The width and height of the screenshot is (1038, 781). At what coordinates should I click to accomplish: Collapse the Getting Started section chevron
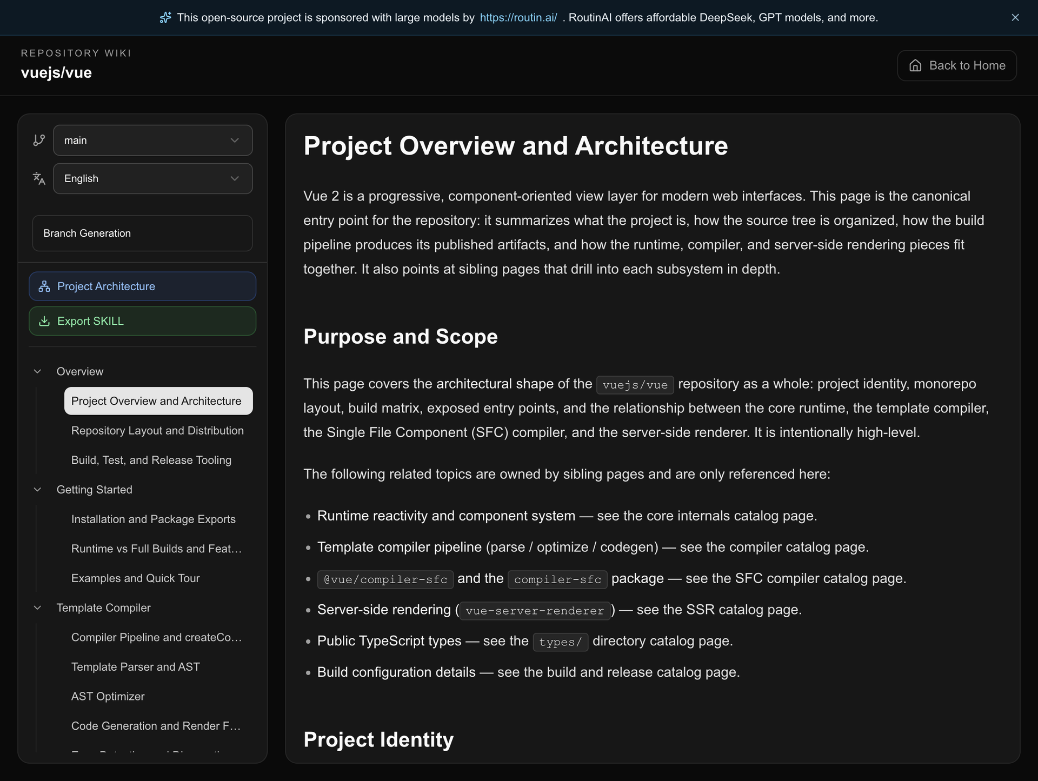click(37, 490)
